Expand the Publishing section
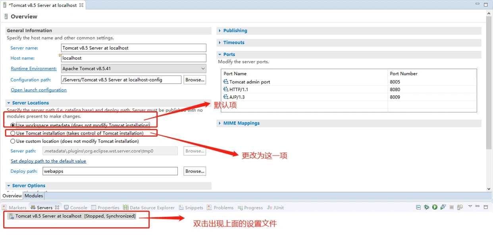 point(220,31)
